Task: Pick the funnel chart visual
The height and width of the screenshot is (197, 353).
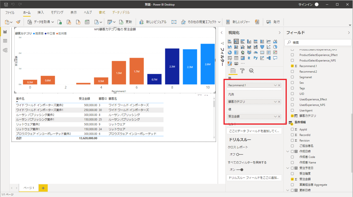Action: [x=262, y=47]
